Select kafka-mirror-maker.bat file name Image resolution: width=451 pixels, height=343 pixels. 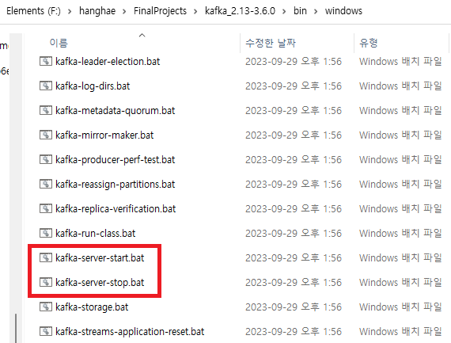pos(104,135)
